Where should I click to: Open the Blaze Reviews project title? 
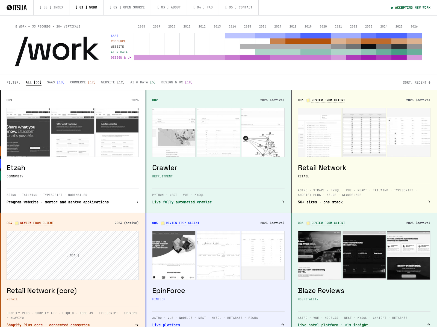321,290
